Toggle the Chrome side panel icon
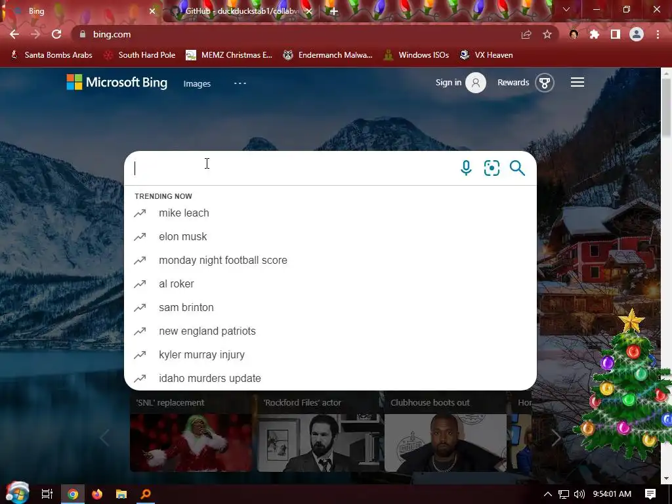 [x=616, y=34]
